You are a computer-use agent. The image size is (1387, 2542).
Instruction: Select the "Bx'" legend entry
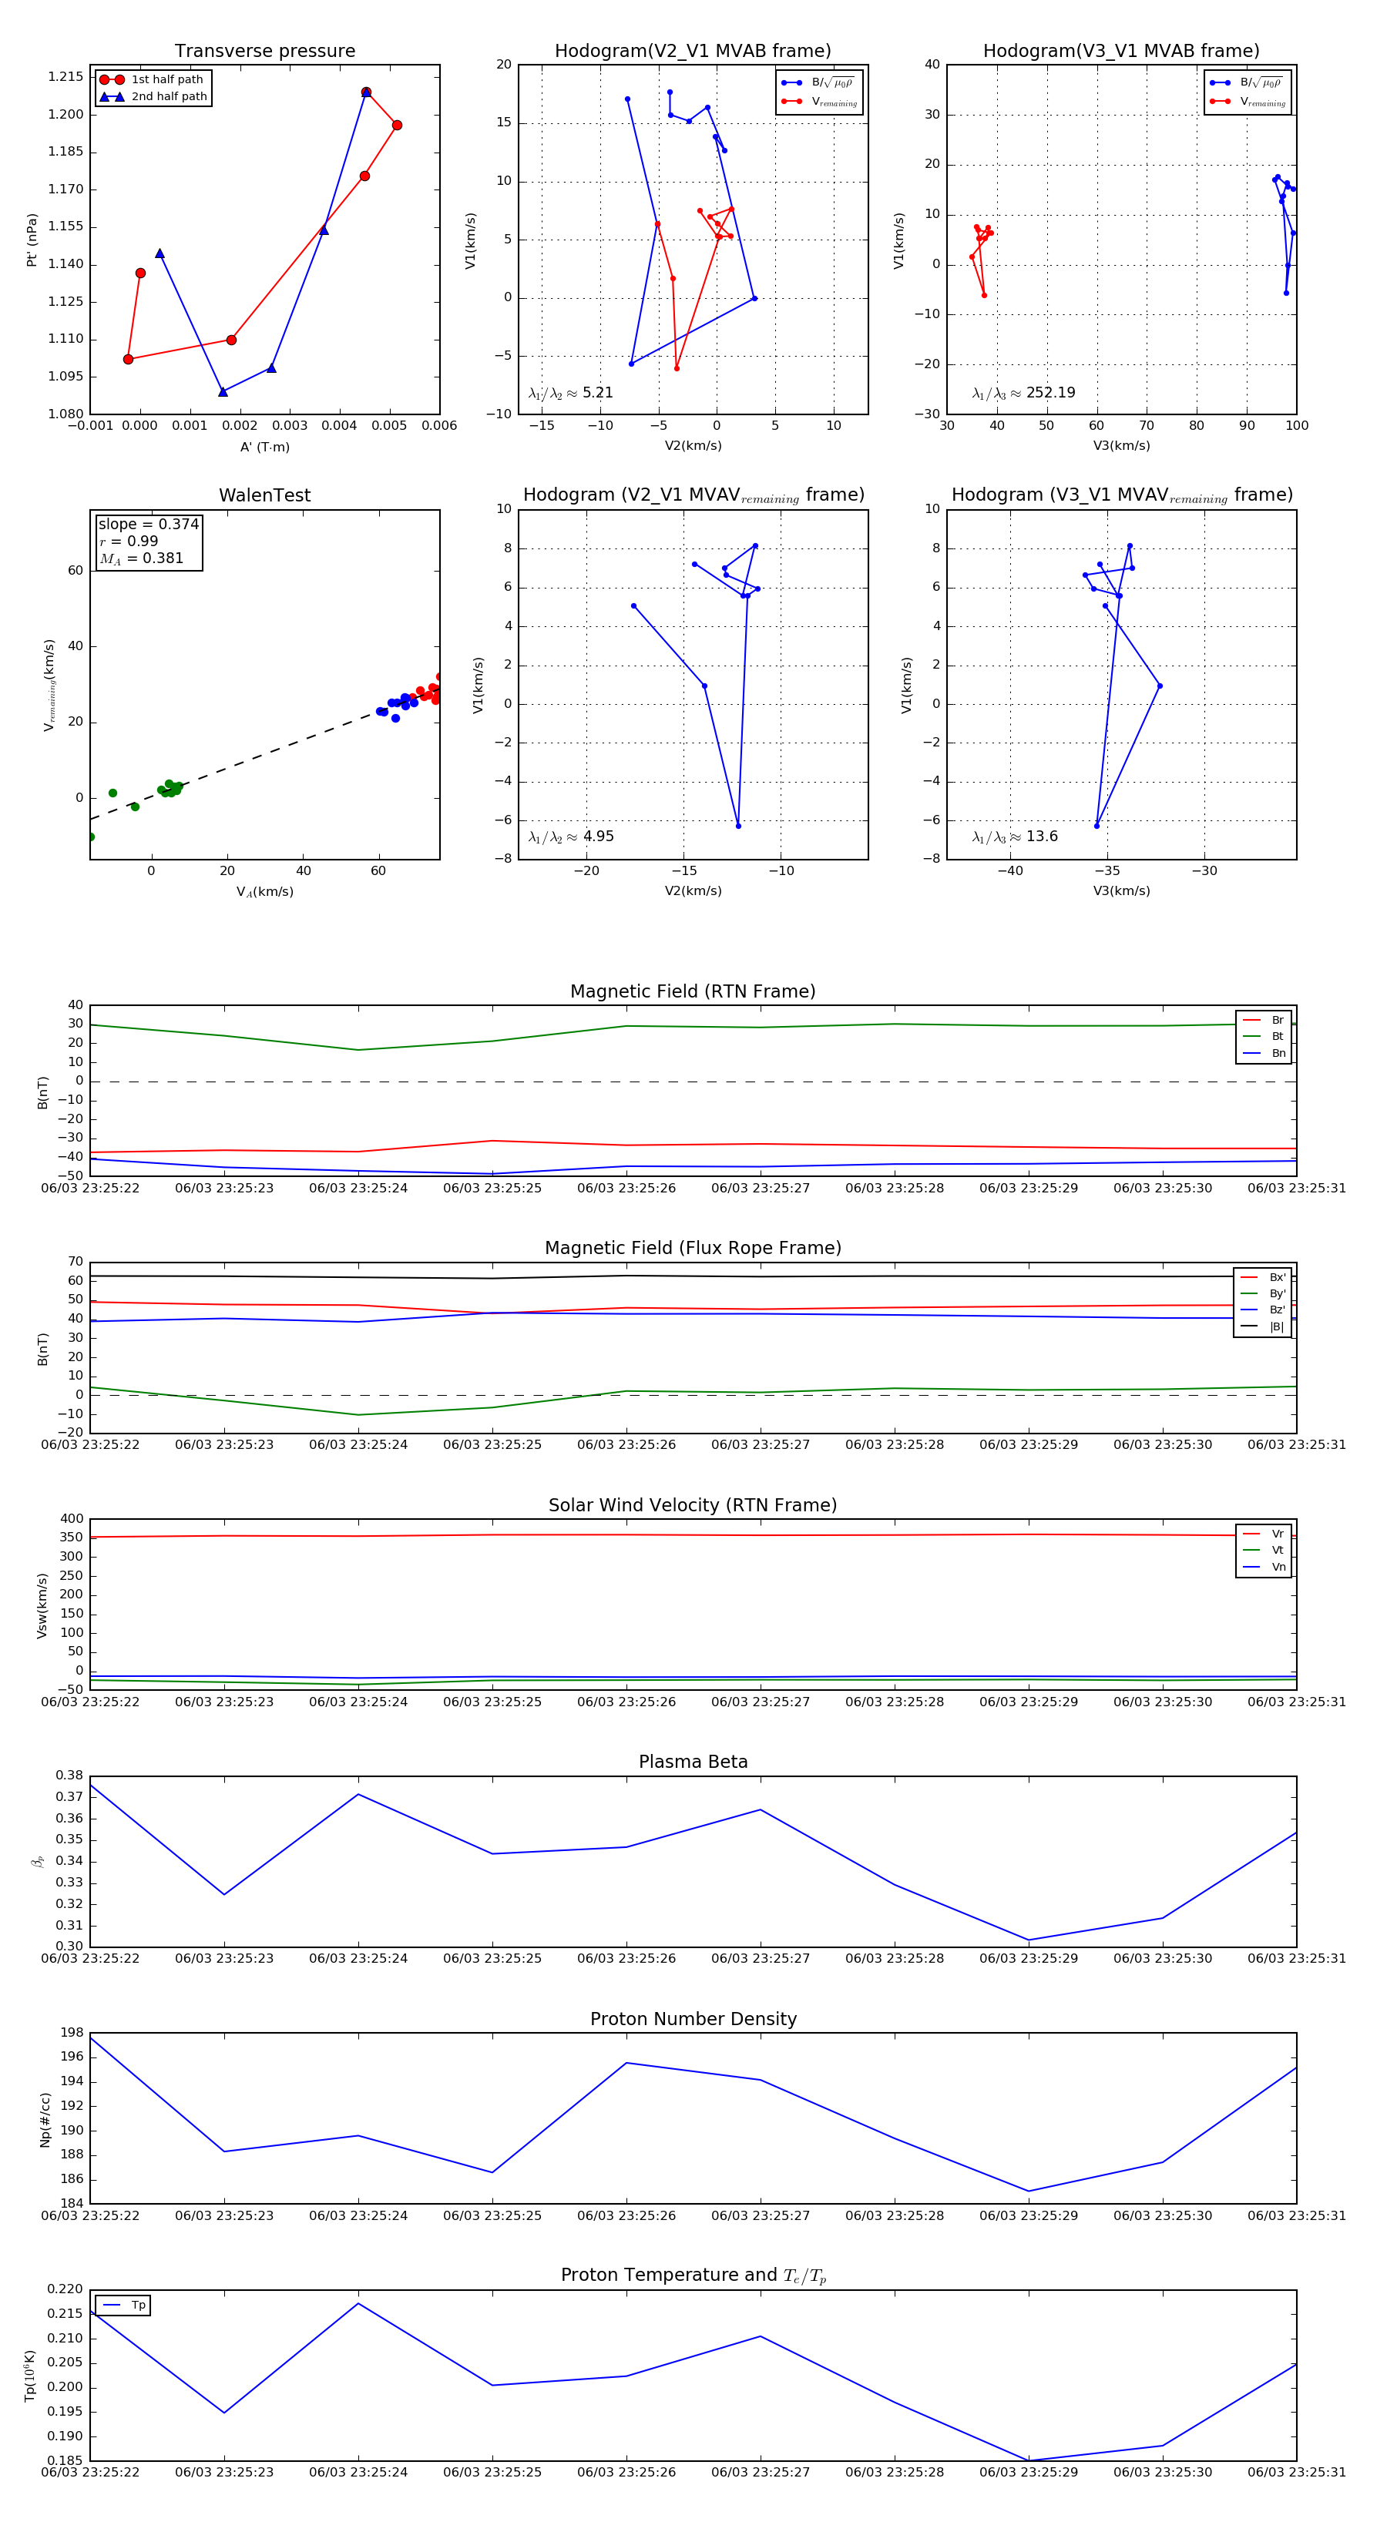pyautogui.click(x=1263, y=1278)
